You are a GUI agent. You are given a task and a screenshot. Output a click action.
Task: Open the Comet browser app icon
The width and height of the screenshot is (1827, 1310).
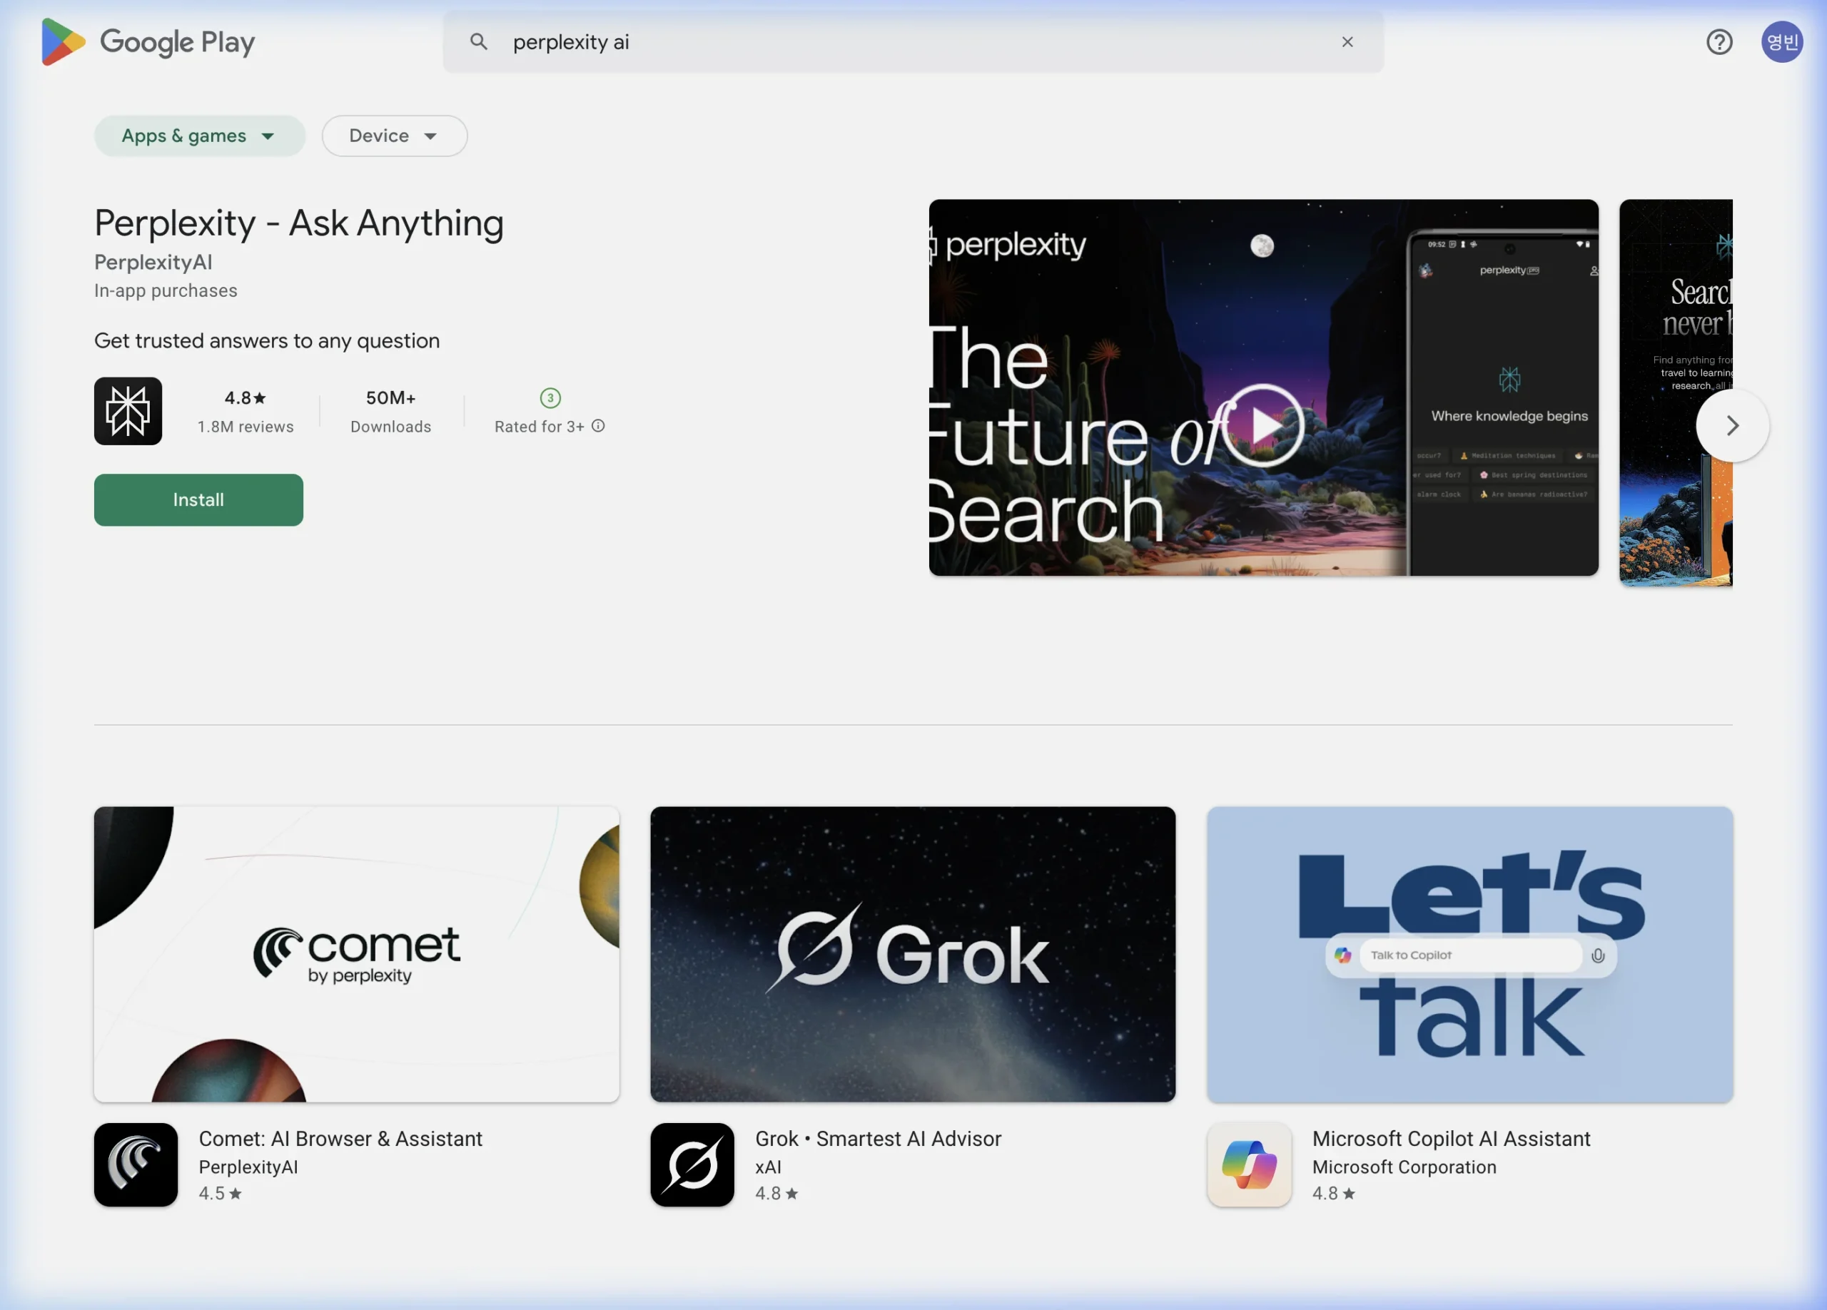136,1164
